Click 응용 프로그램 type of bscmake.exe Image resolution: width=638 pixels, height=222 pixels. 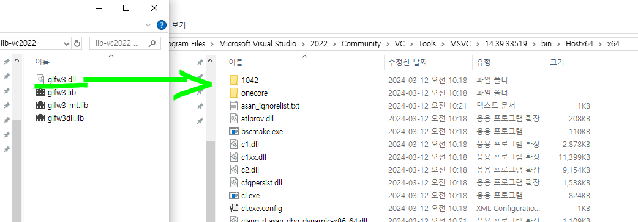pyautogui.click(x=500, y=131)
